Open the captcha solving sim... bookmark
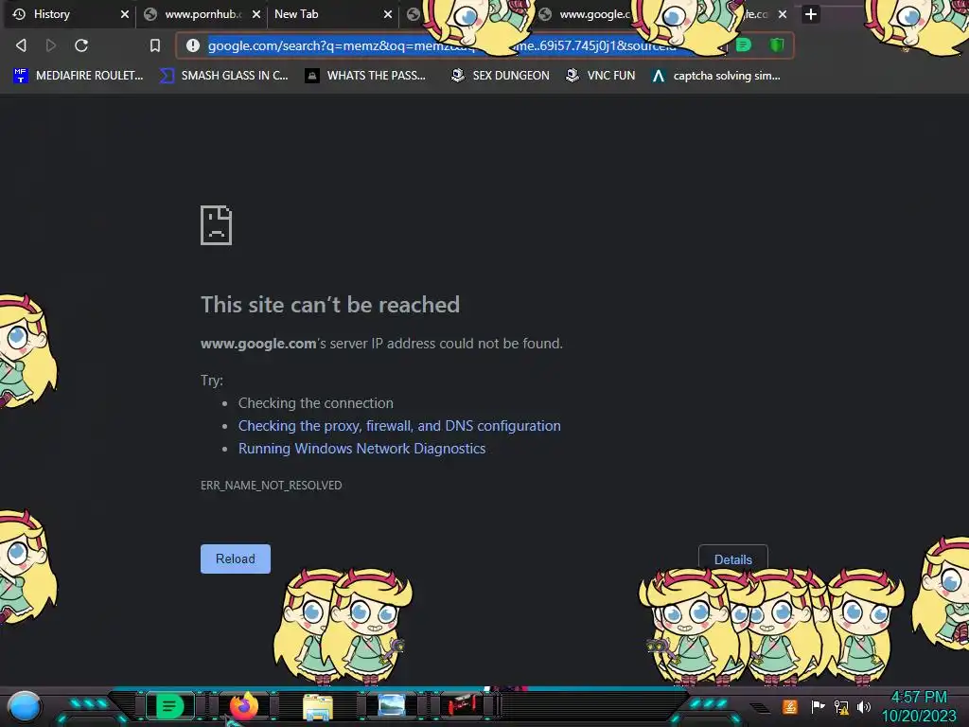Screen dimensions: 969x727 tap(717, 76)
